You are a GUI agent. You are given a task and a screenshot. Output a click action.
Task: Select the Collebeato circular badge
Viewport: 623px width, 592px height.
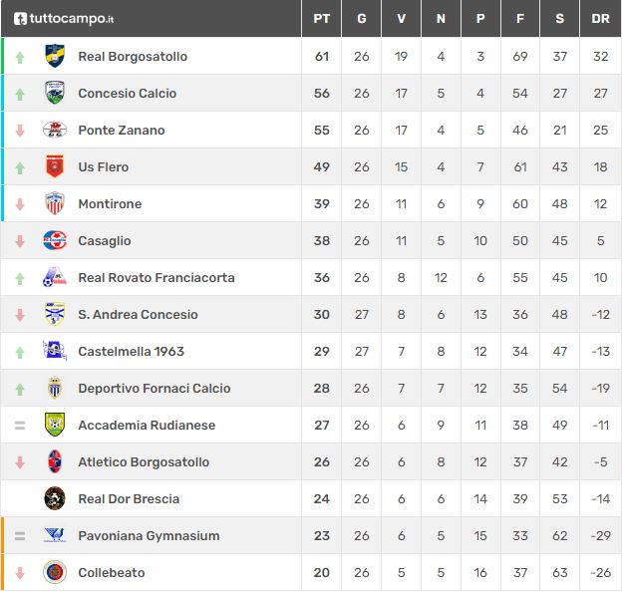tap(55, 572)
